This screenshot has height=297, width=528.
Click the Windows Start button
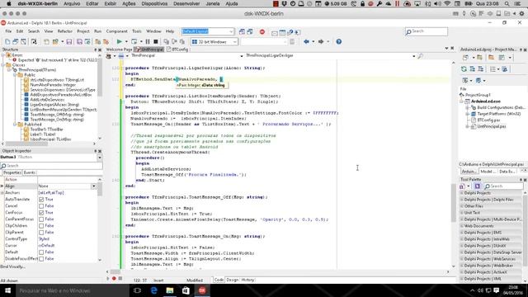(x=7, y=290)
